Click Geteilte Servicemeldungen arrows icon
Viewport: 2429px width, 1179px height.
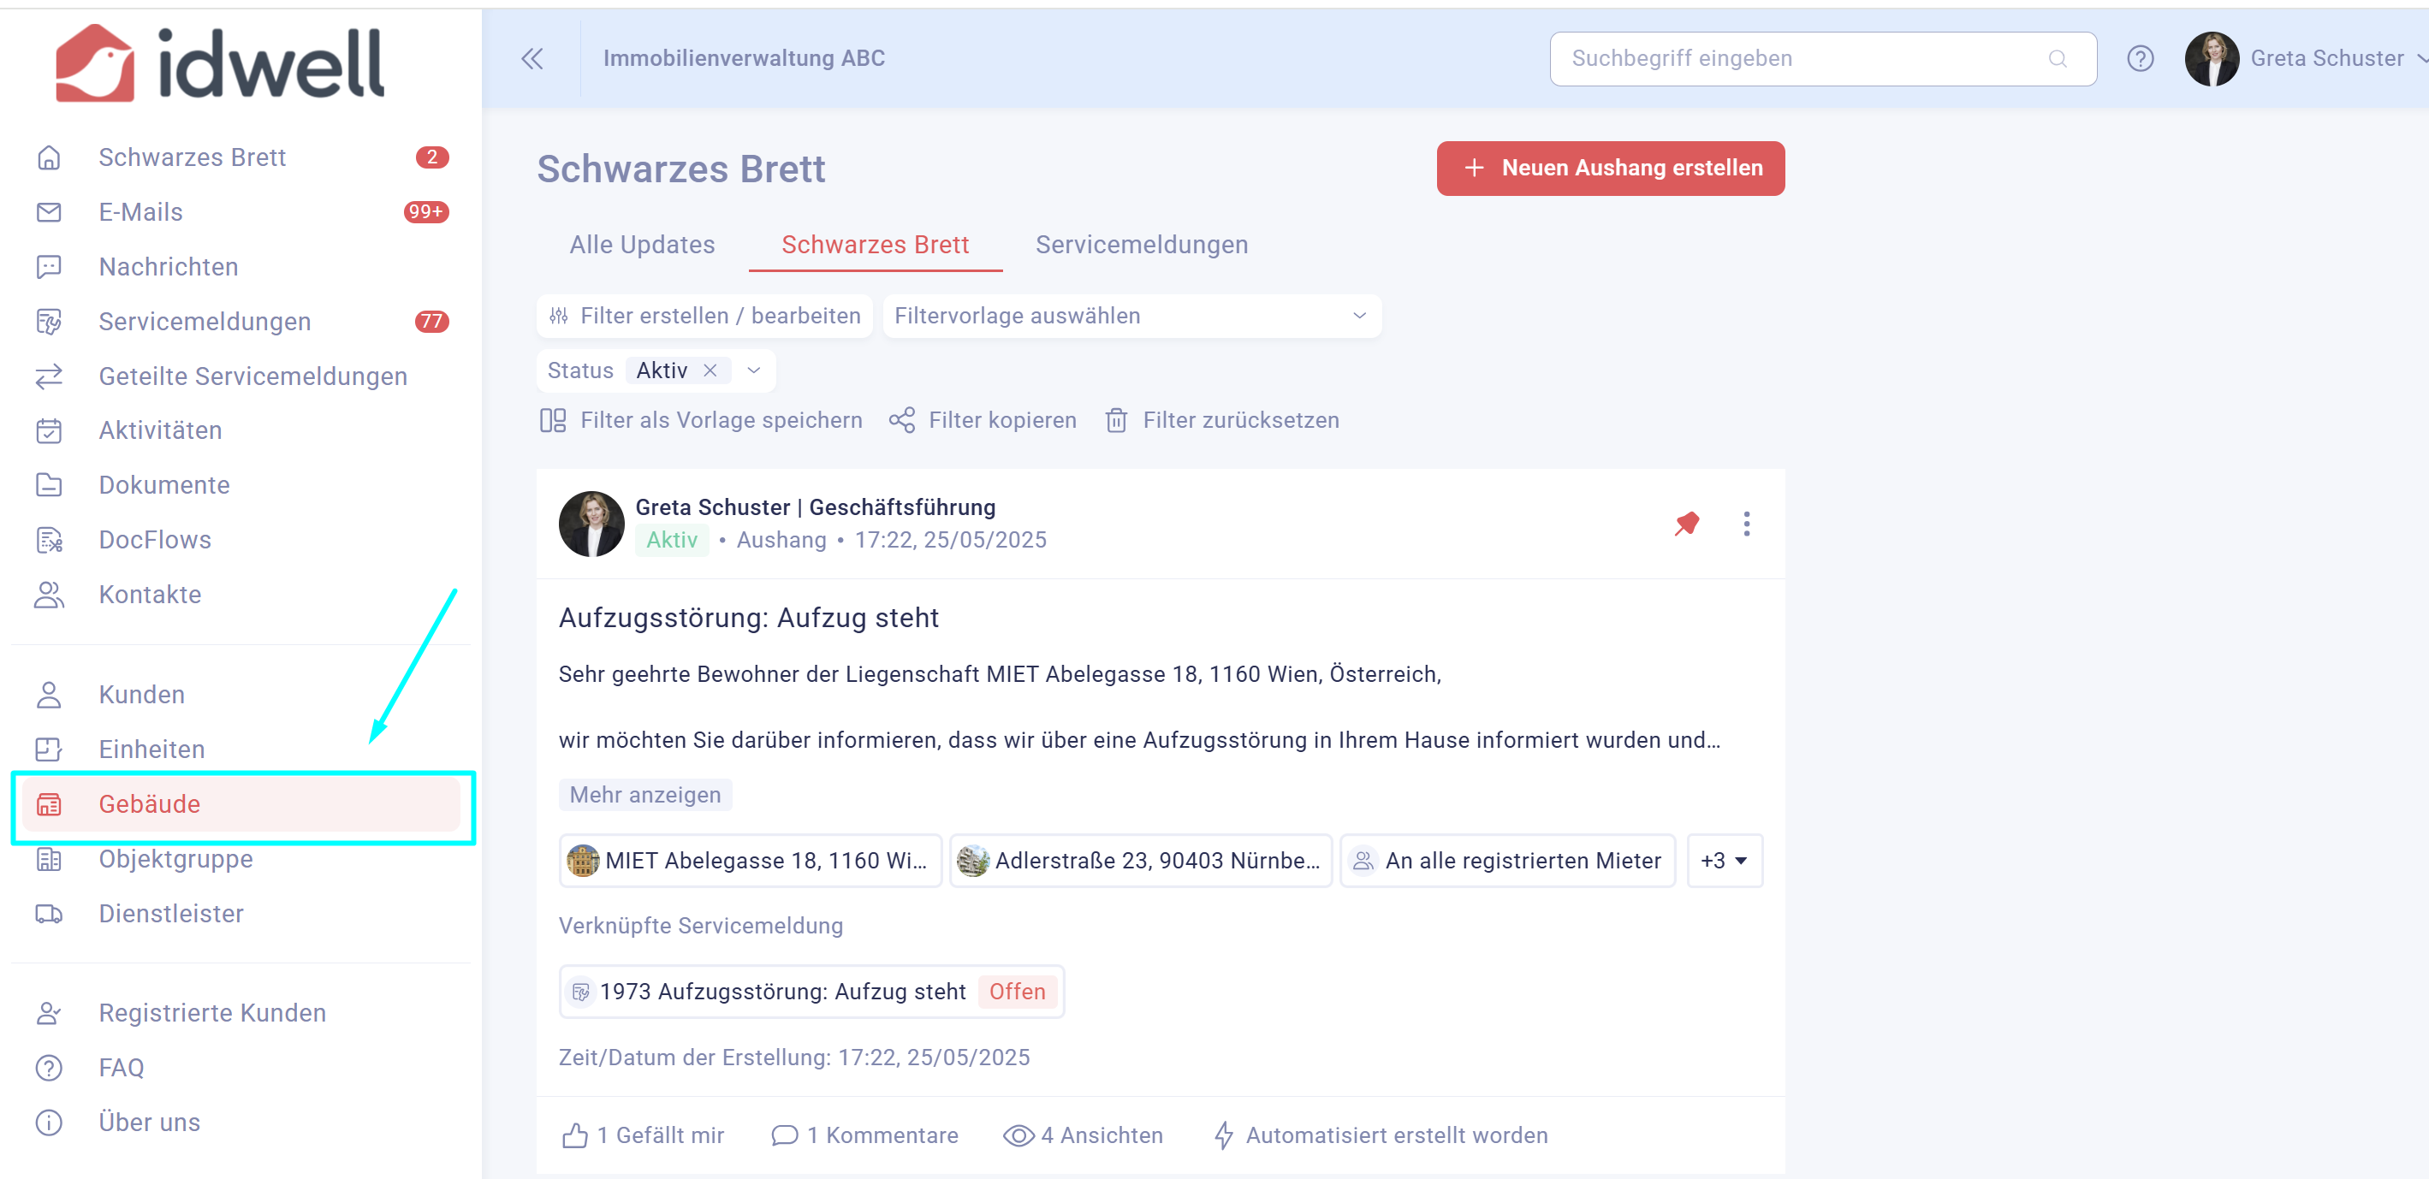(x=49, y=376)
